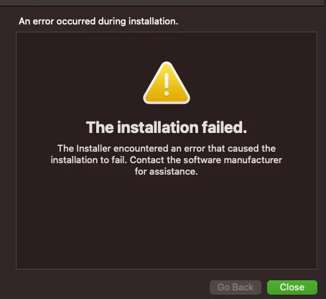
Task: Close the failed installer dialog
Action: pos(292,287)
